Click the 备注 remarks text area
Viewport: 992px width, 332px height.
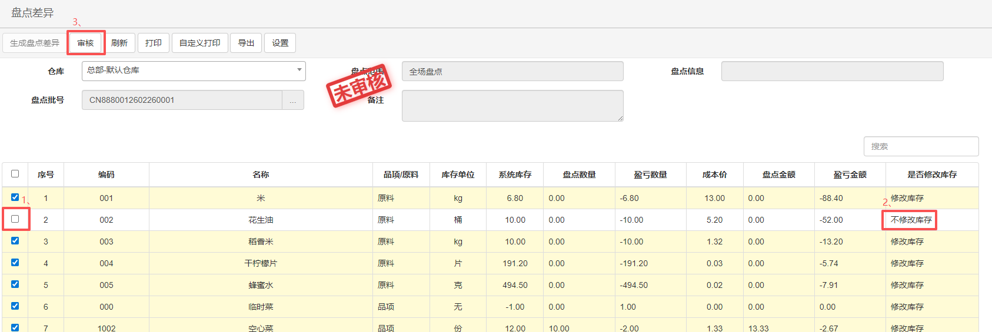[x=512, y=106]
